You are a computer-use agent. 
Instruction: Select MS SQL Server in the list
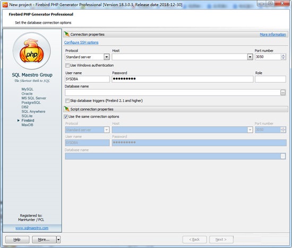click(33, 98)
